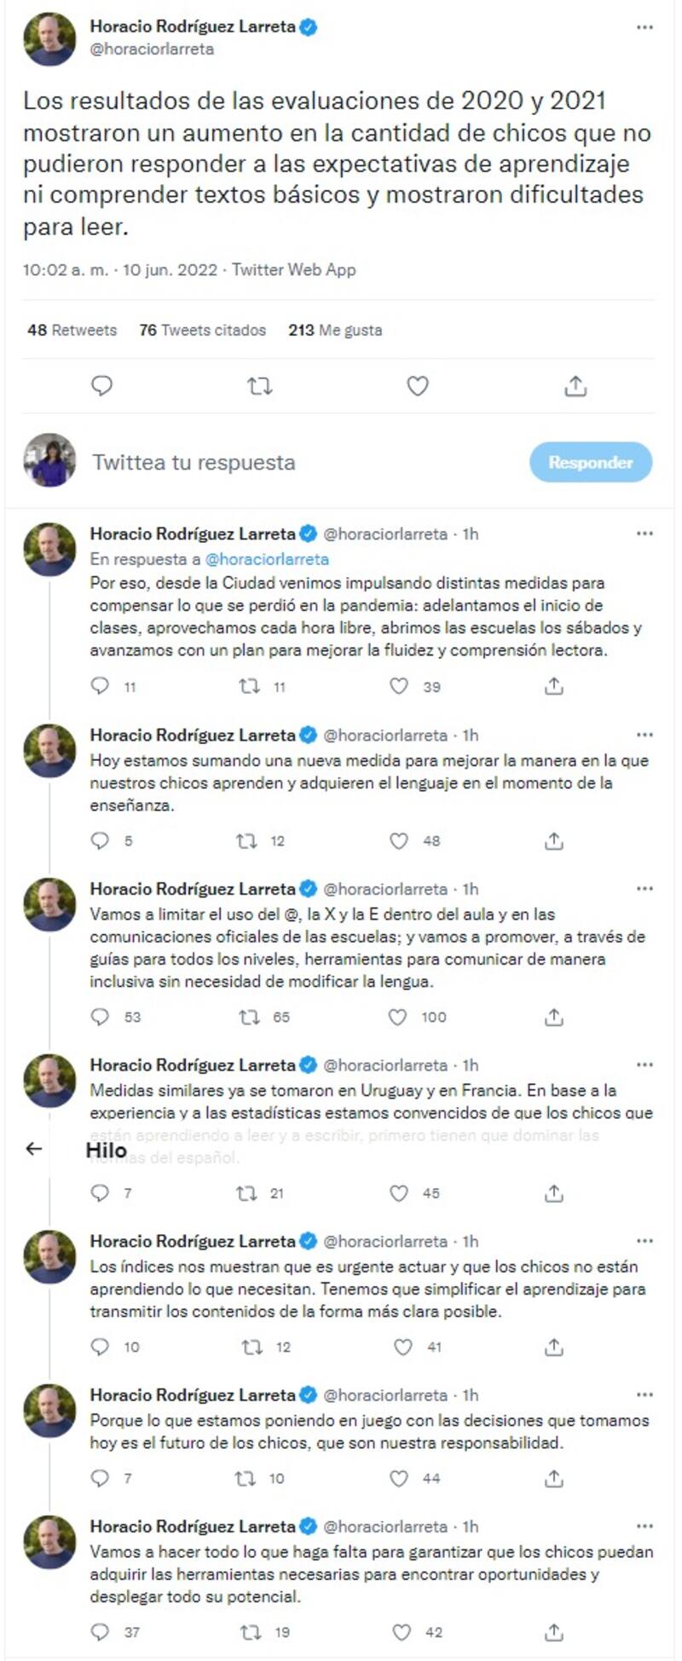Screen dimensions: 682x1661
Task: Go back using the arrow next to Hilo
Action: tap(34, 1149)
